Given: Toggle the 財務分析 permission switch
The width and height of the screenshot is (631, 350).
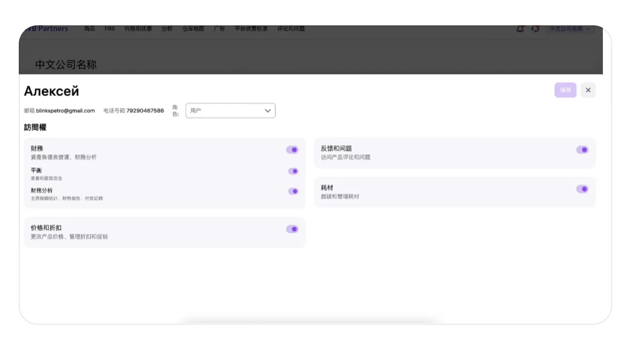Looking at the screenshot, I should pyautogui.click(x=293, y=191).
